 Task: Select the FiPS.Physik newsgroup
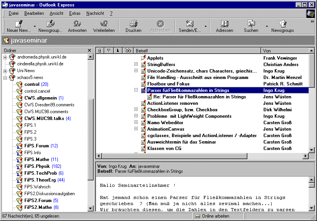pyautogui.click(x=37, y=166)
